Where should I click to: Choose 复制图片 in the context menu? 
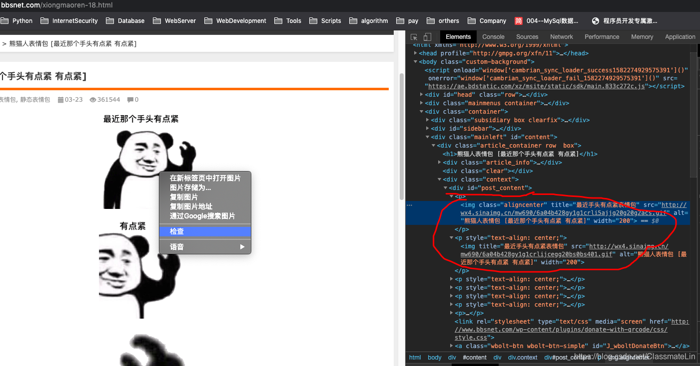[x=205, y=197]
